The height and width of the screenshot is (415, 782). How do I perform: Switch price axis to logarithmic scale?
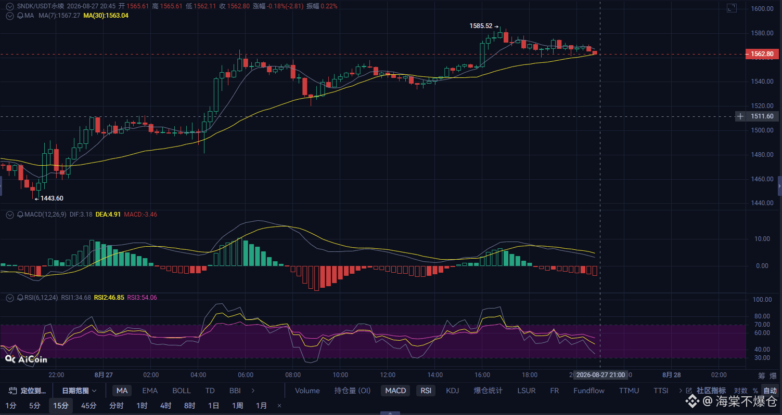pyautogui.click(x=740, y=391)
